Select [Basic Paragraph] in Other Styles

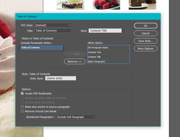coord(108,61)
